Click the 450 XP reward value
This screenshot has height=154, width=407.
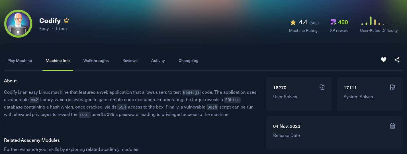tap(343, 22)
